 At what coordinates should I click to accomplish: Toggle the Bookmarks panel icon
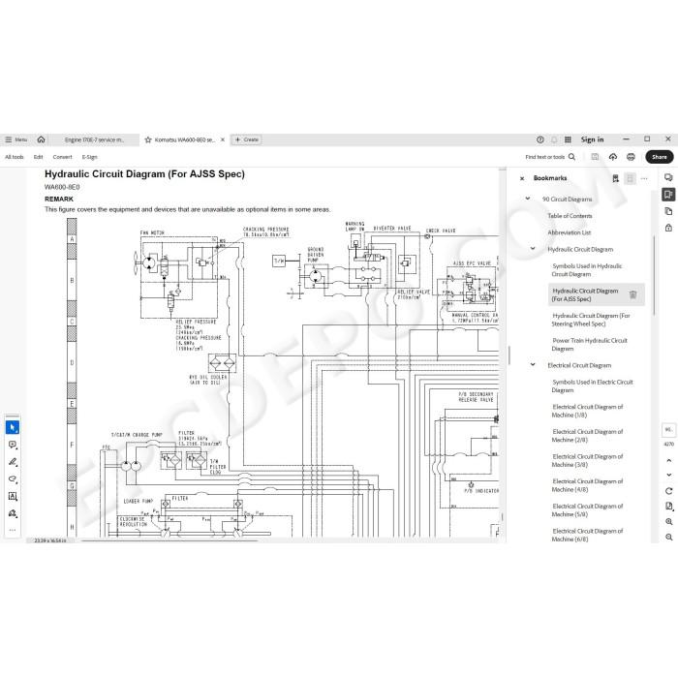[x=668, y=194]
